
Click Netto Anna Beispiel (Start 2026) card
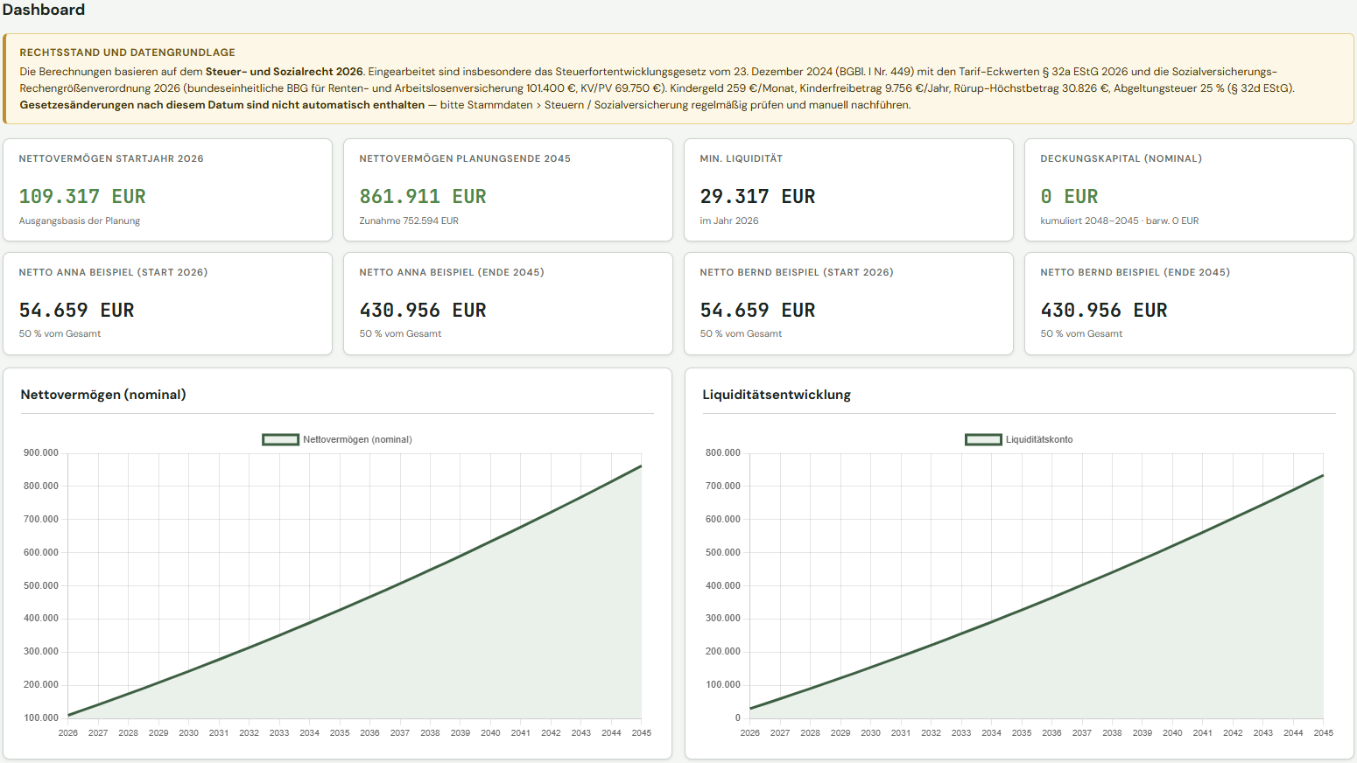(167, 304)
